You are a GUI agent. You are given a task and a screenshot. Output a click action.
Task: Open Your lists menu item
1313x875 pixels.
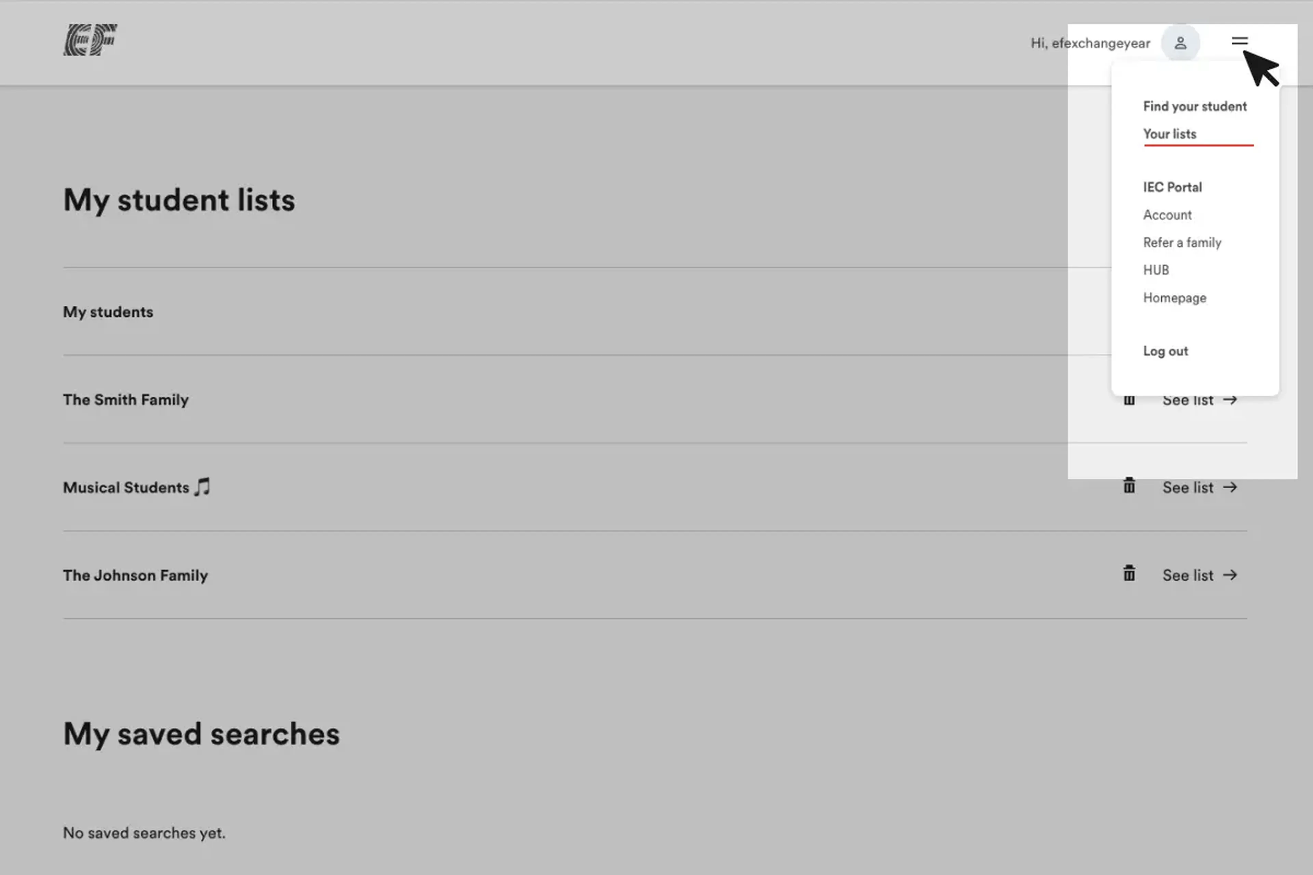point(1169,134)
